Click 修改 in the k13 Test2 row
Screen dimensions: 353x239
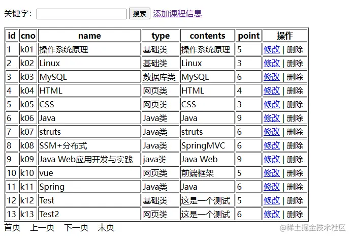click(272, 215)
